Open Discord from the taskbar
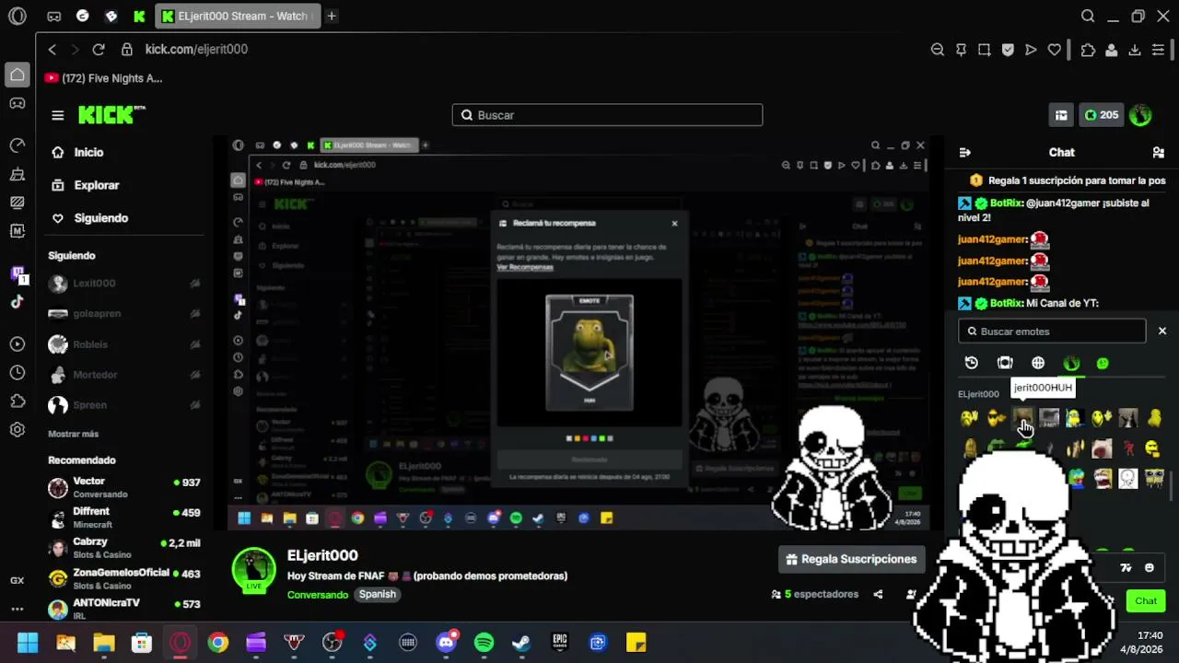 (x=447, y=643)
